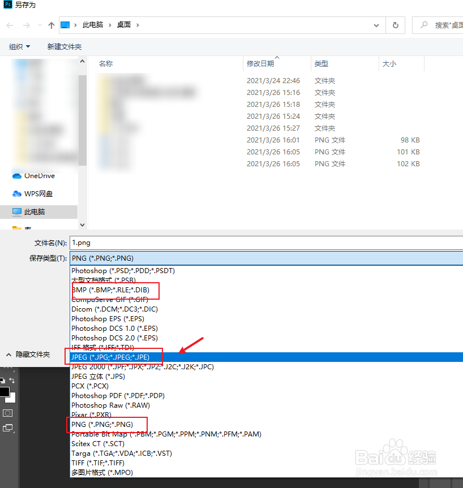The height and width of the screenshot is (488, 463).
Task: Toggle Quick Mask mode in Photoshop
Action: click(7, 413)
